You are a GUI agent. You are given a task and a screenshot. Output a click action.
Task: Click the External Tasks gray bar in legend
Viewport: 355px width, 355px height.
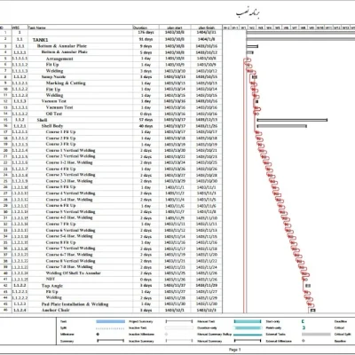click(316, 335)
